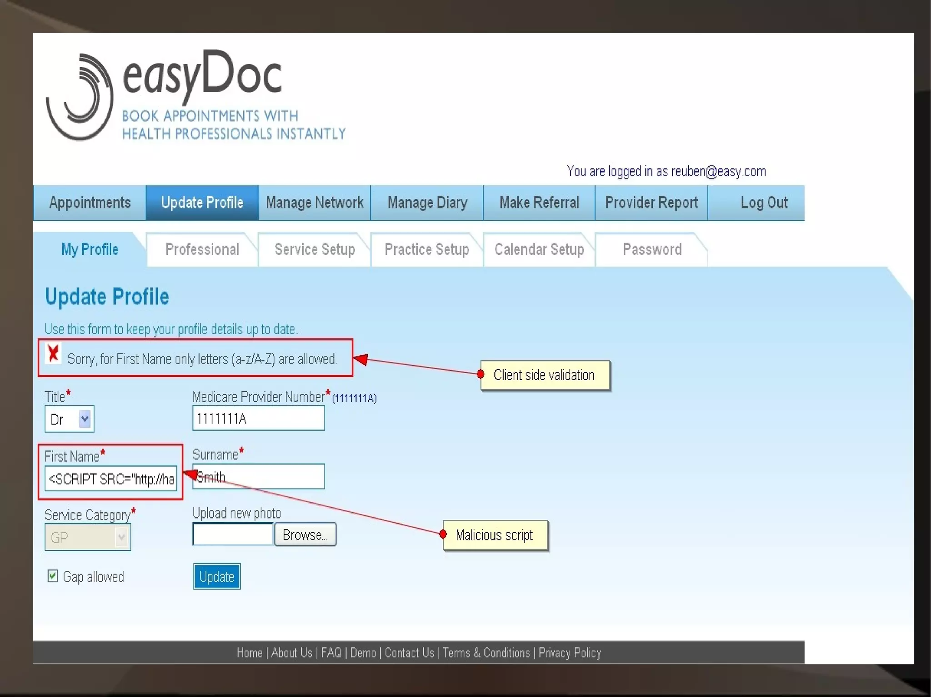Viewport: 931px width, 697px height.
Task: Toggle the Gap allowed checkbox
Action: point(53,576)
